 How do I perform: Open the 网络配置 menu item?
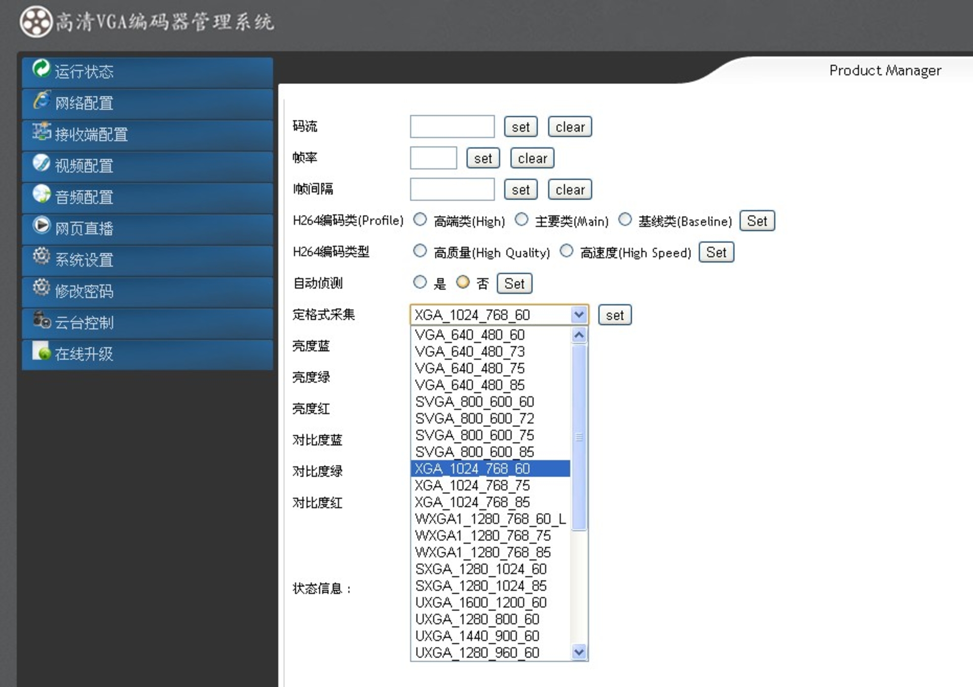[147, 103]
